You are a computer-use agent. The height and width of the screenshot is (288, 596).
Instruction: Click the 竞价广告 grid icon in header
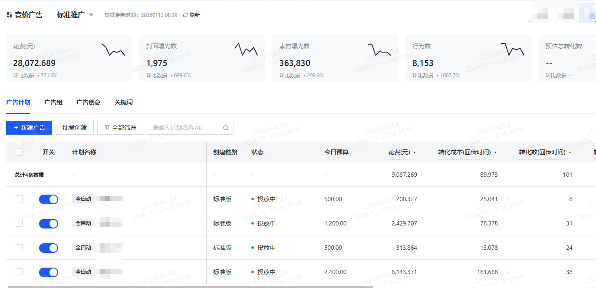pos(10,15)
